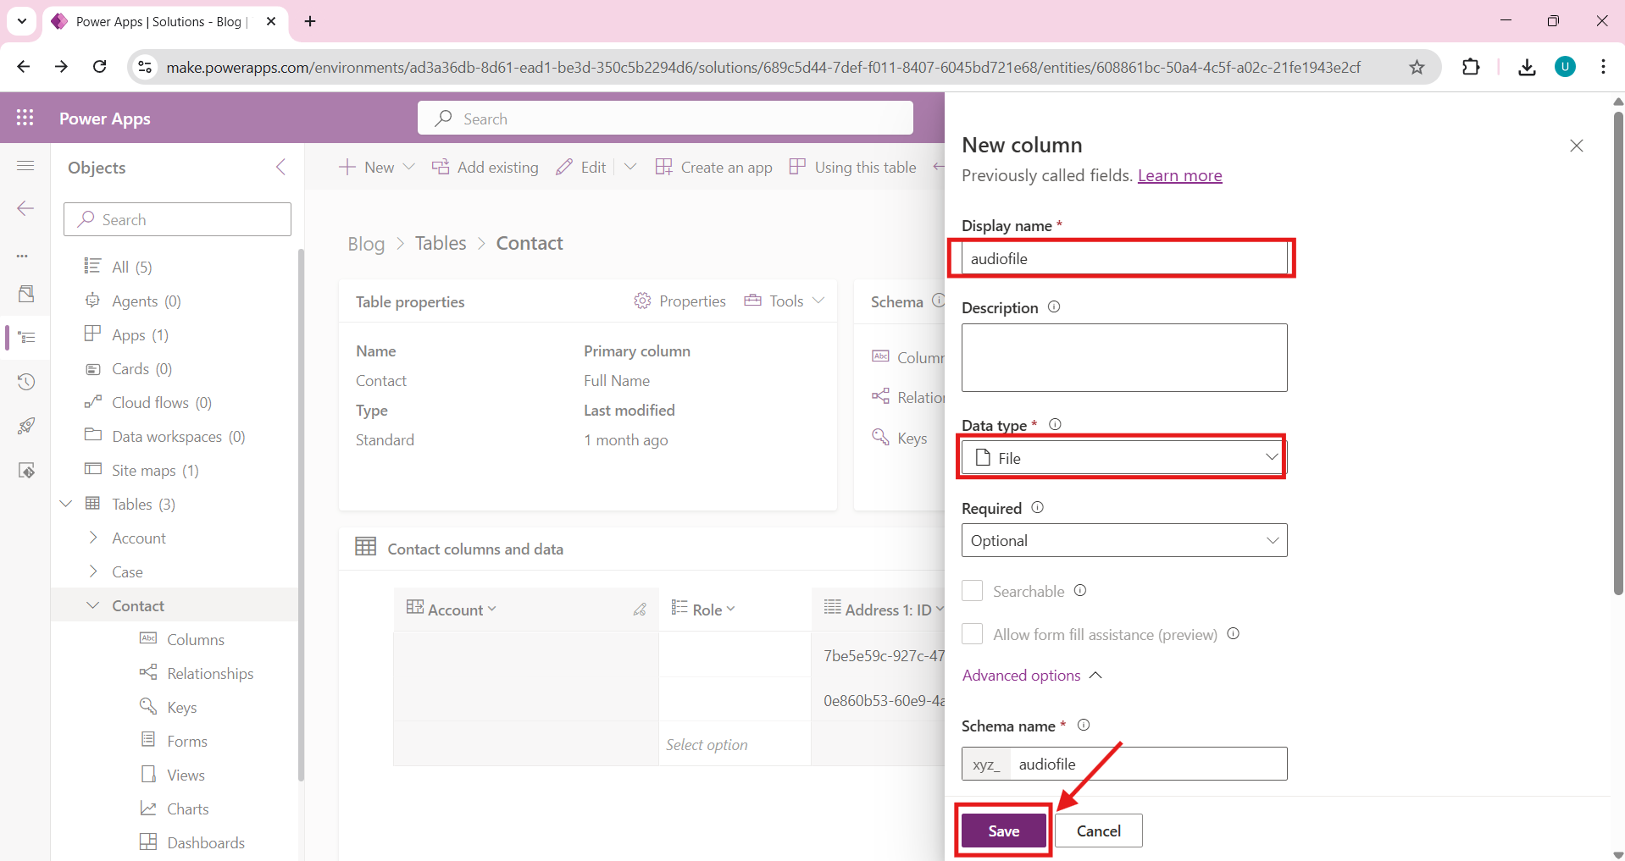The image size is (1625, 861).
Task: Click the rocket publish icon in left rail
Action: coord(26,426)
